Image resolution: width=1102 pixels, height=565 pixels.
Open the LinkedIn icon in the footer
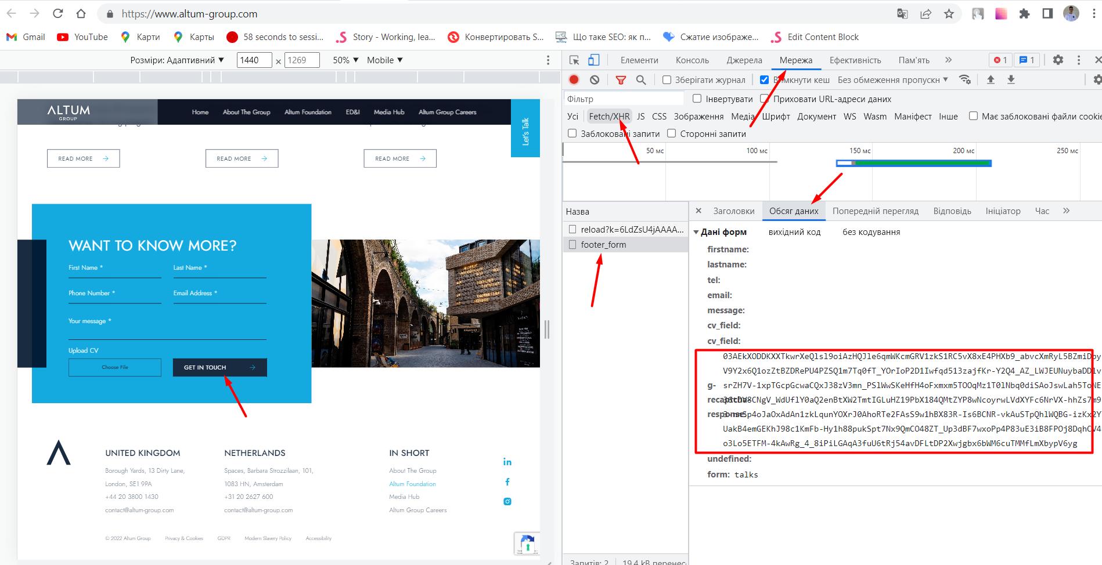(507, 462)
